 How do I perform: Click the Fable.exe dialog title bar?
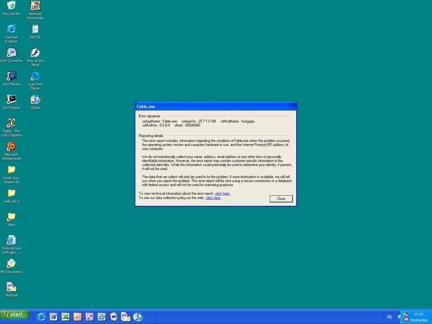[x=215, y=106]
